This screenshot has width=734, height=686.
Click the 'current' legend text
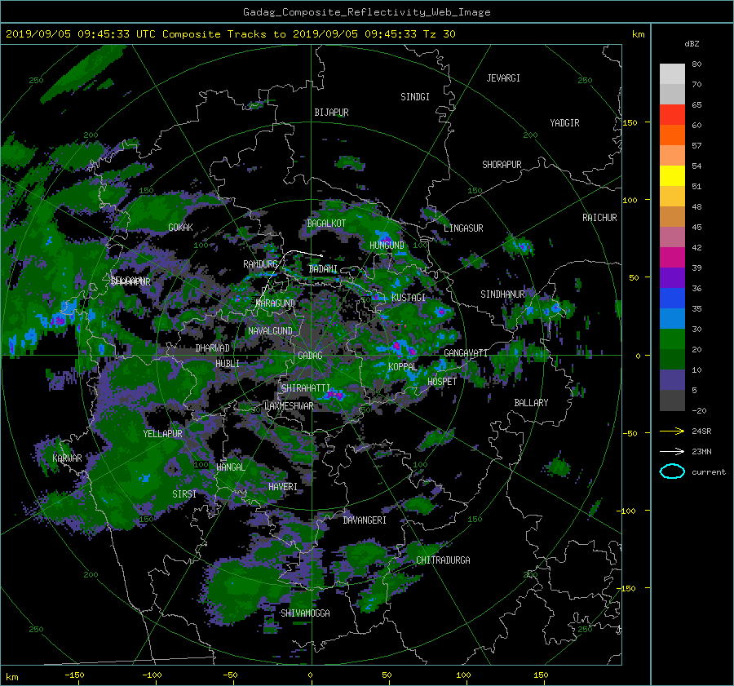[x=709, y=472]
